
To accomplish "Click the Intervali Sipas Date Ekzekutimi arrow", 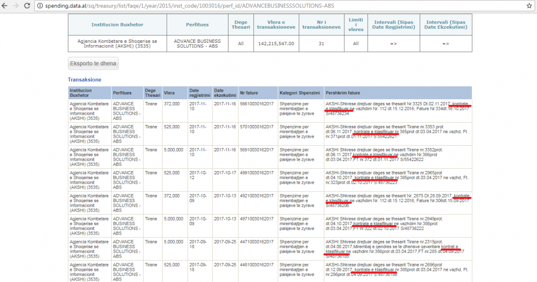I will coord(446,44).
